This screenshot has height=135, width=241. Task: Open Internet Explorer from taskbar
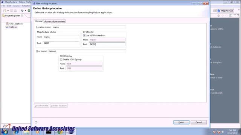pyautogui.click(x=16, y=132)
